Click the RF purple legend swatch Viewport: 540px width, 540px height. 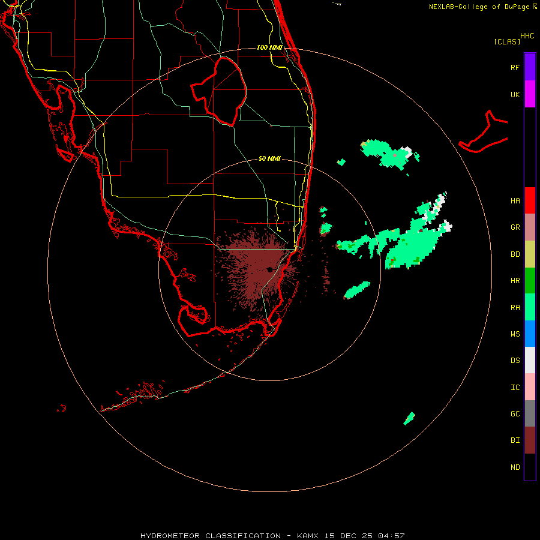(x=530, y=67)
